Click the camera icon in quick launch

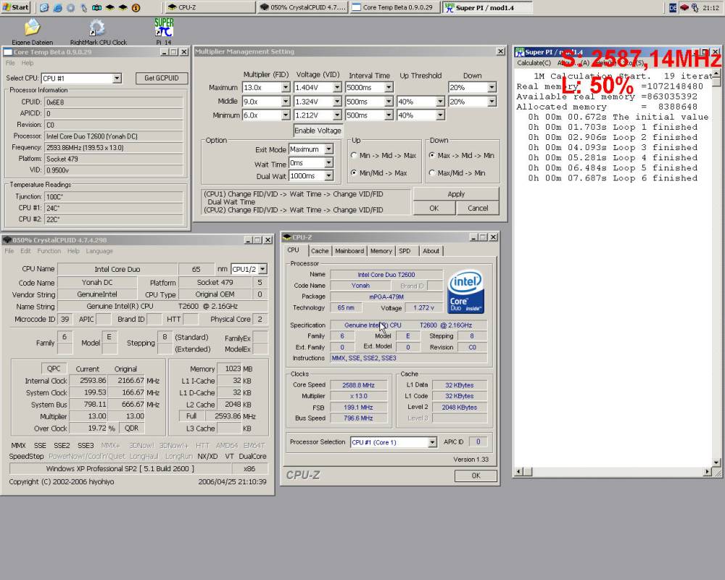[96, 7]
